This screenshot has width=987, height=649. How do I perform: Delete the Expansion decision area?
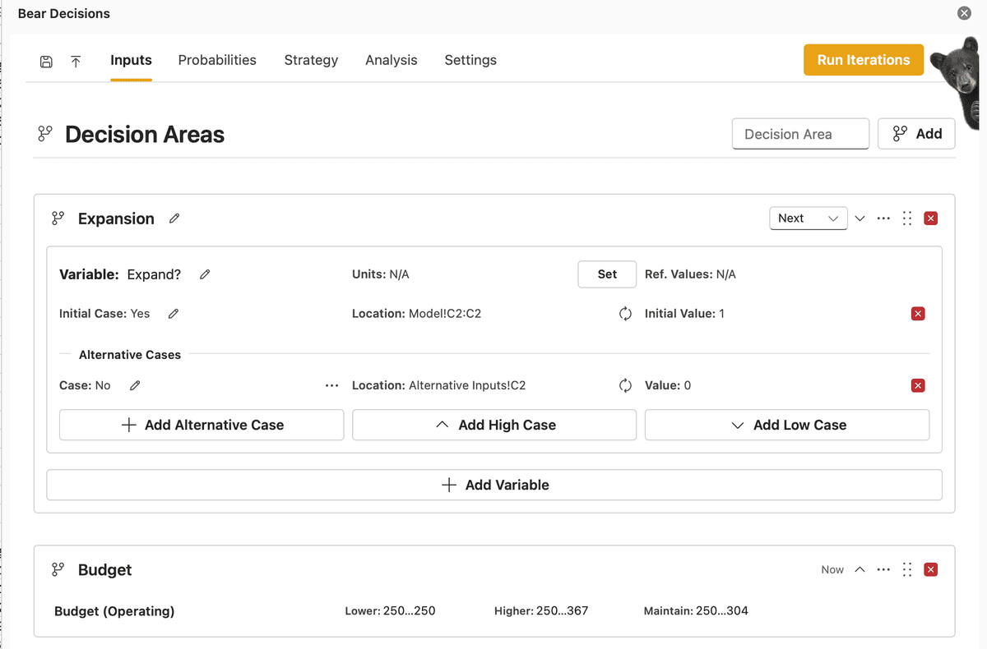pyautogui.click(x=931, y=219)
